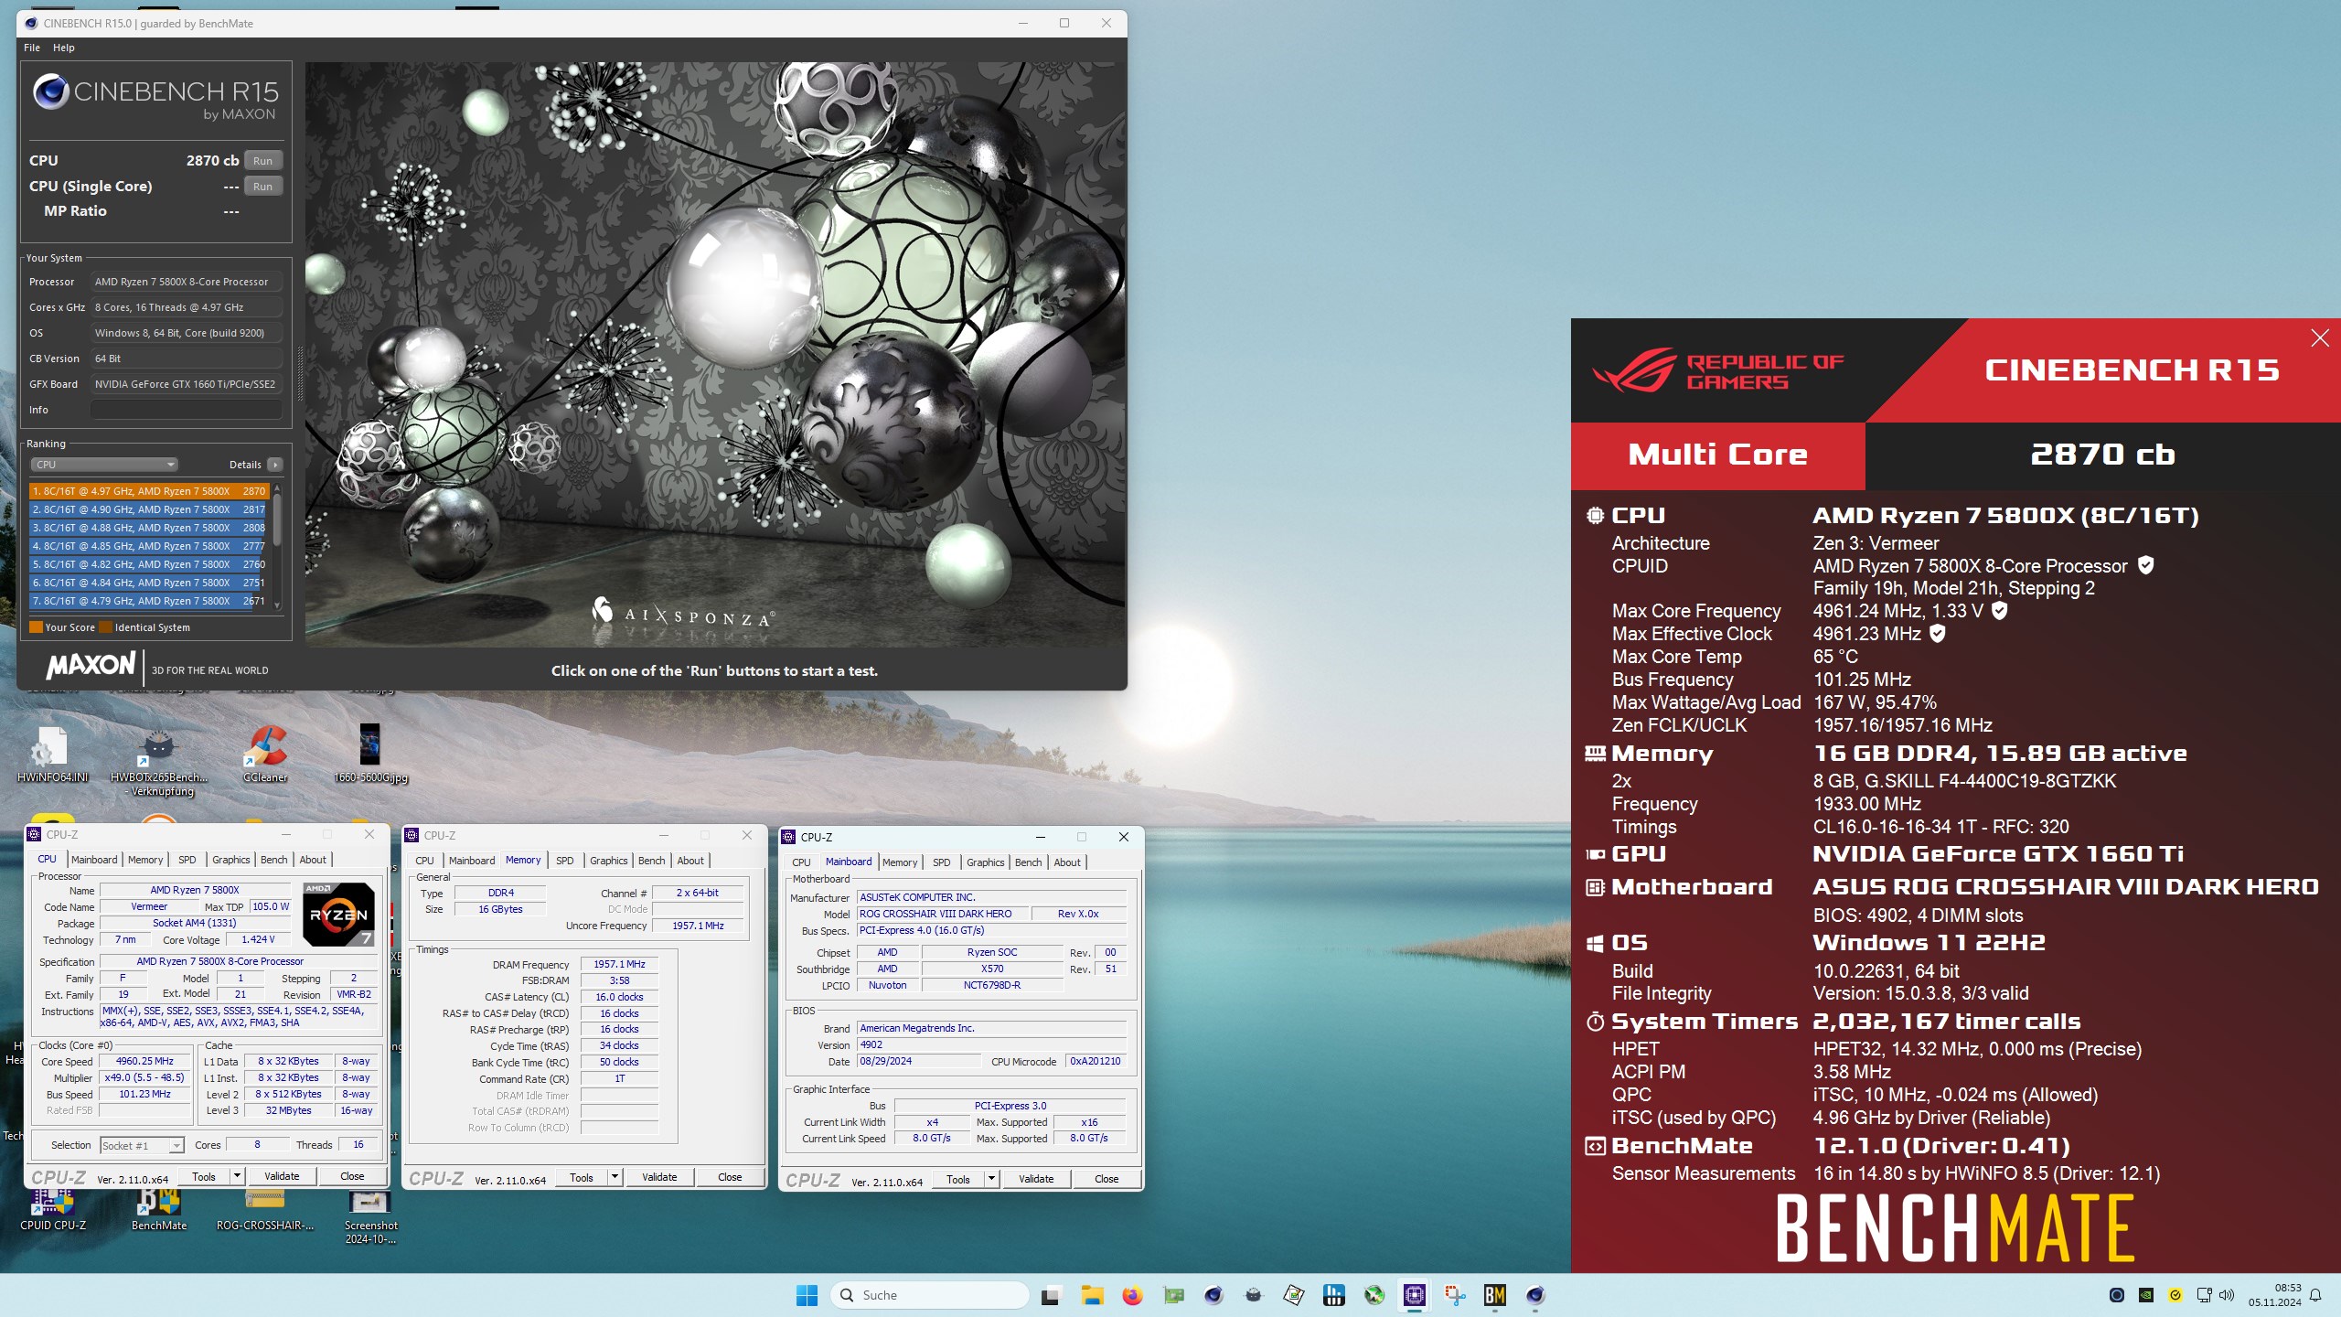Expand the ranking Details arrow
2341x1317 pixels.
(x=275, y=465)
